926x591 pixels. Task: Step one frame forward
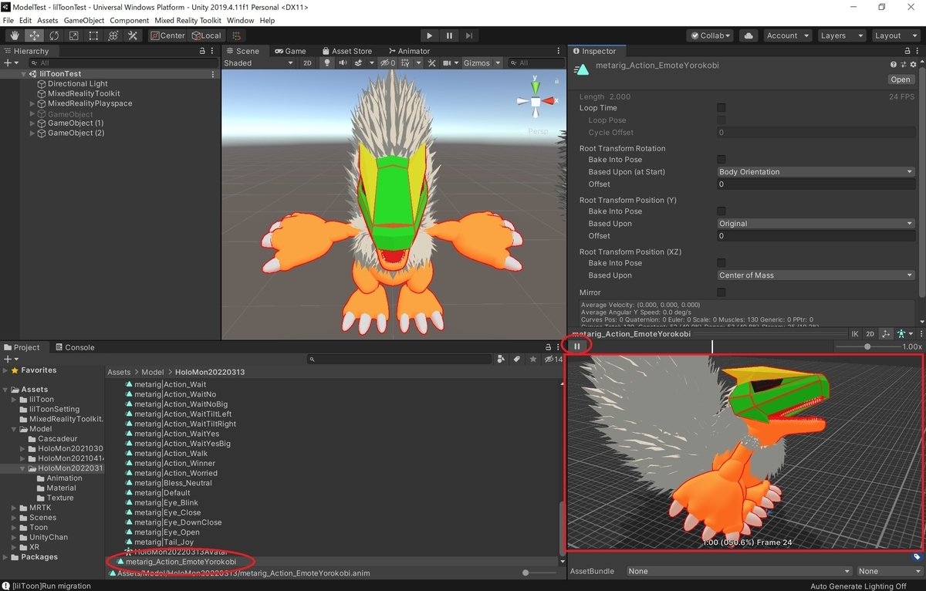click(x=469, y=35)
